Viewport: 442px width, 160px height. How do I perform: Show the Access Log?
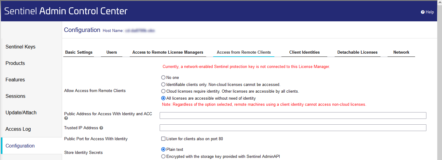pyautogui.click(x=18, y=129)
